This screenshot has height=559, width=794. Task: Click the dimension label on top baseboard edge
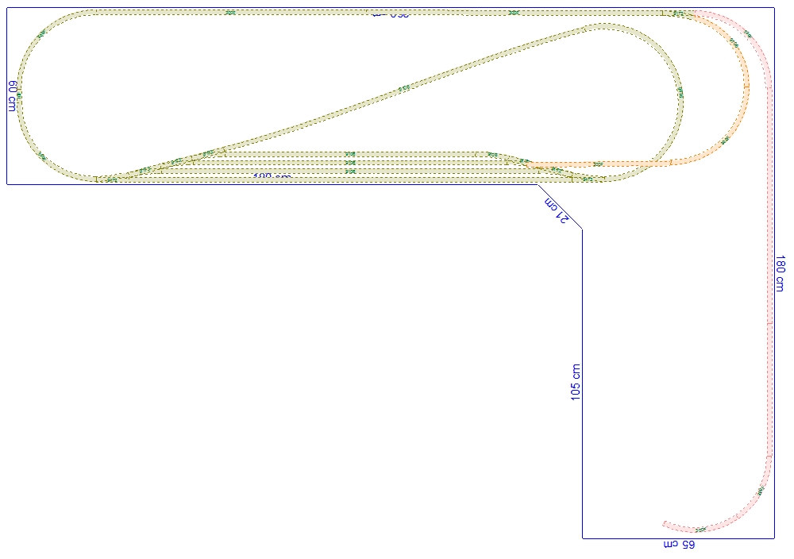click(x=390, y=14)
